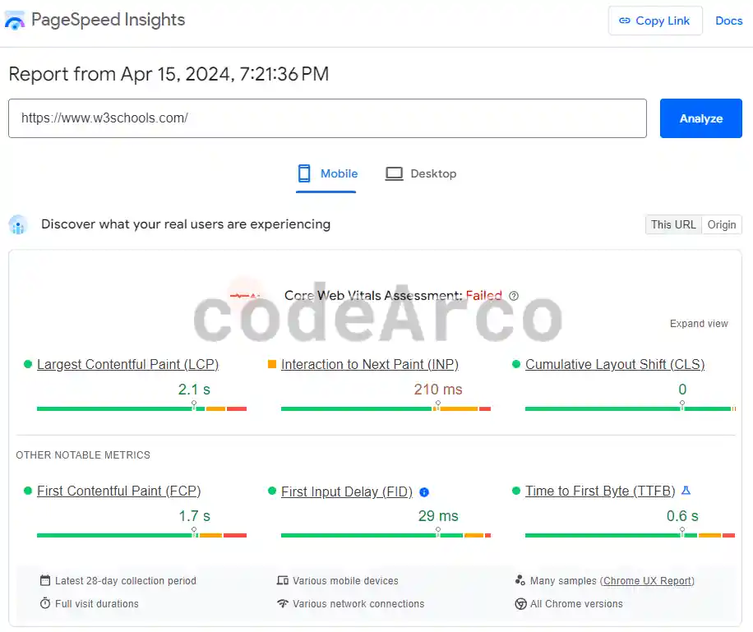The width and height of the screenshot is (753, 632).
Task: Click the FCP distribution bar
Action: [141, 535]
